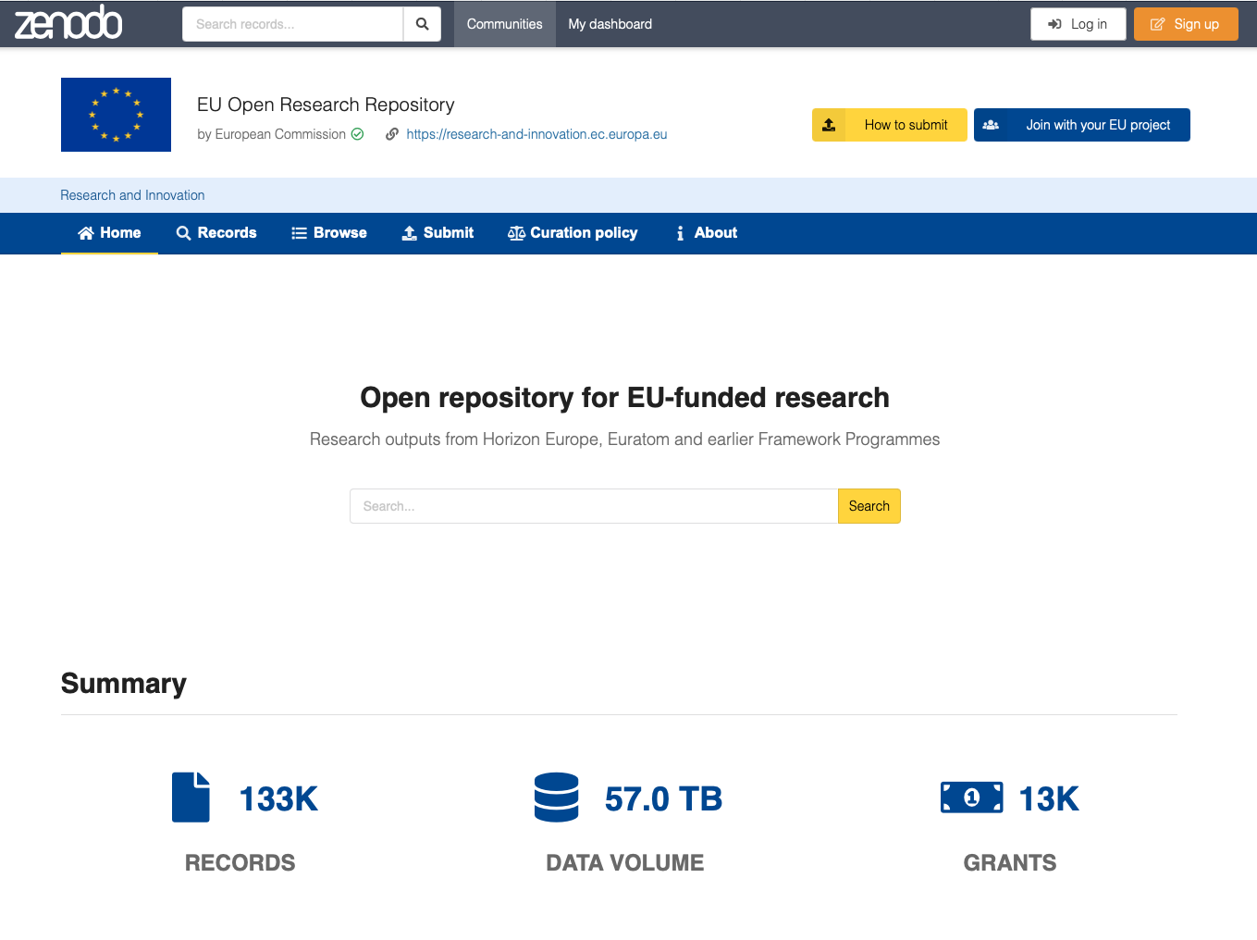
Task: Click the grants money bill icon
Action: point(971,798)
